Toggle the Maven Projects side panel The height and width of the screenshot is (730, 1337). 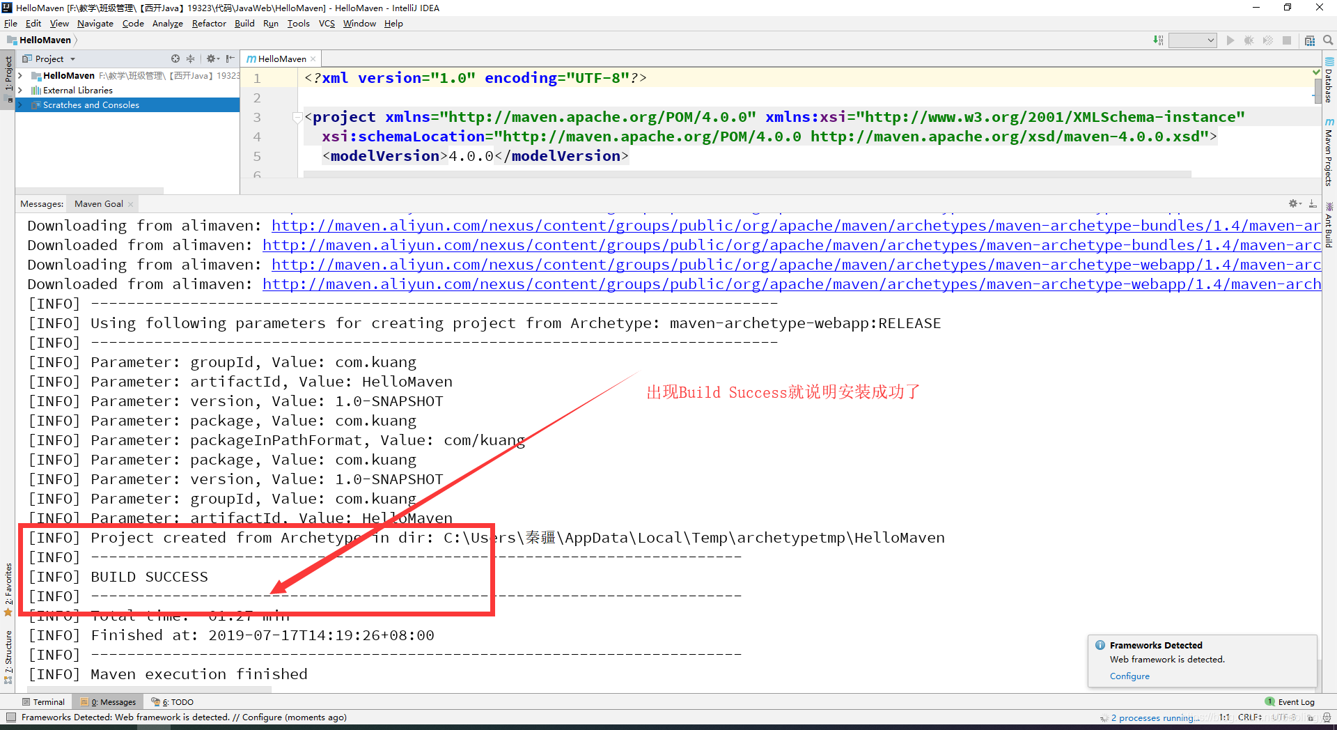click(1329, 152)
